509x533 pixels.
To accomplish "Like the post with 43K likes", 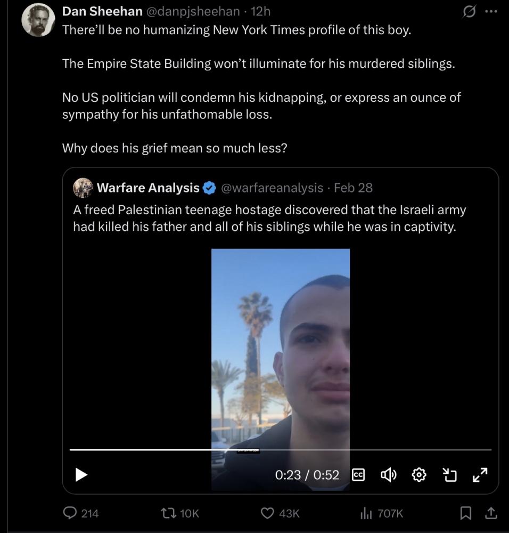I will tap(267, 513).
